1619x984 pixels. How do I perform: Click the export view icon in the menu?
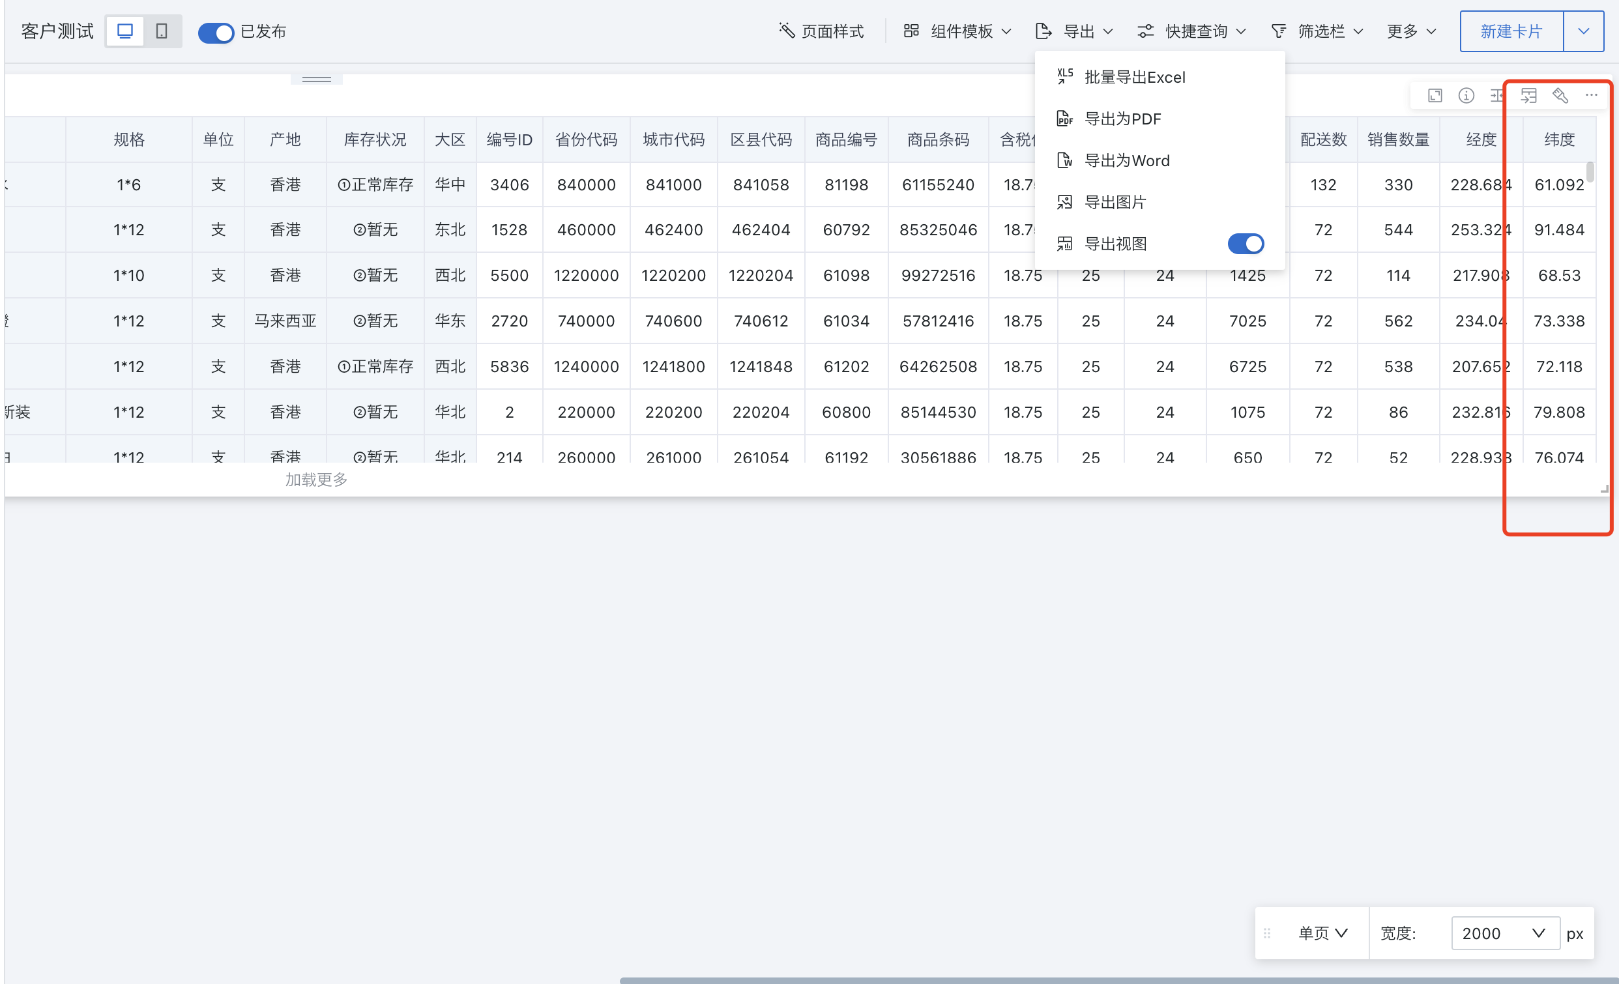click(x=1065, y=244)
